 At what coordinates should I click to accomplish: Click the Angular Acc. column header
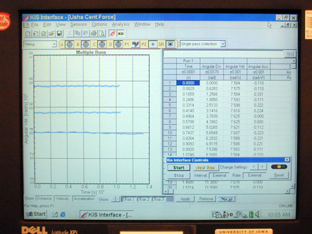coord(258,66)
